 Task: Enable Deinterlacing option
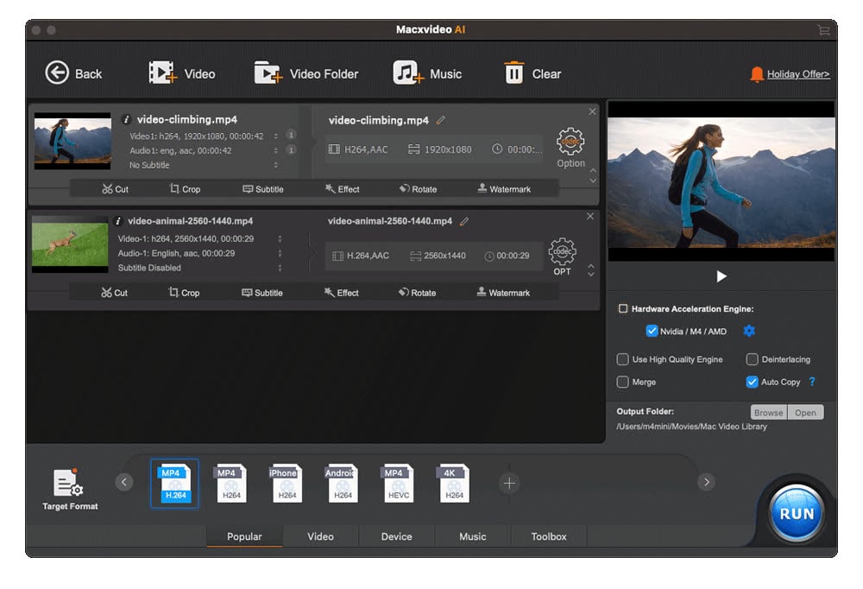point(752,359)
